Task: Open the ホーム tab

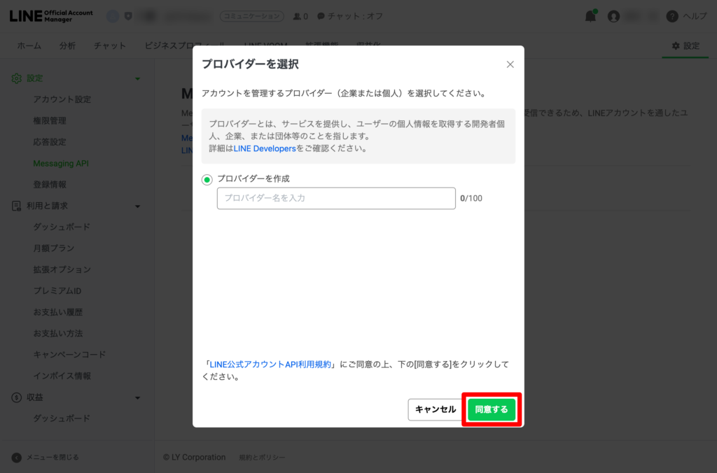Action: coord(29,45)
